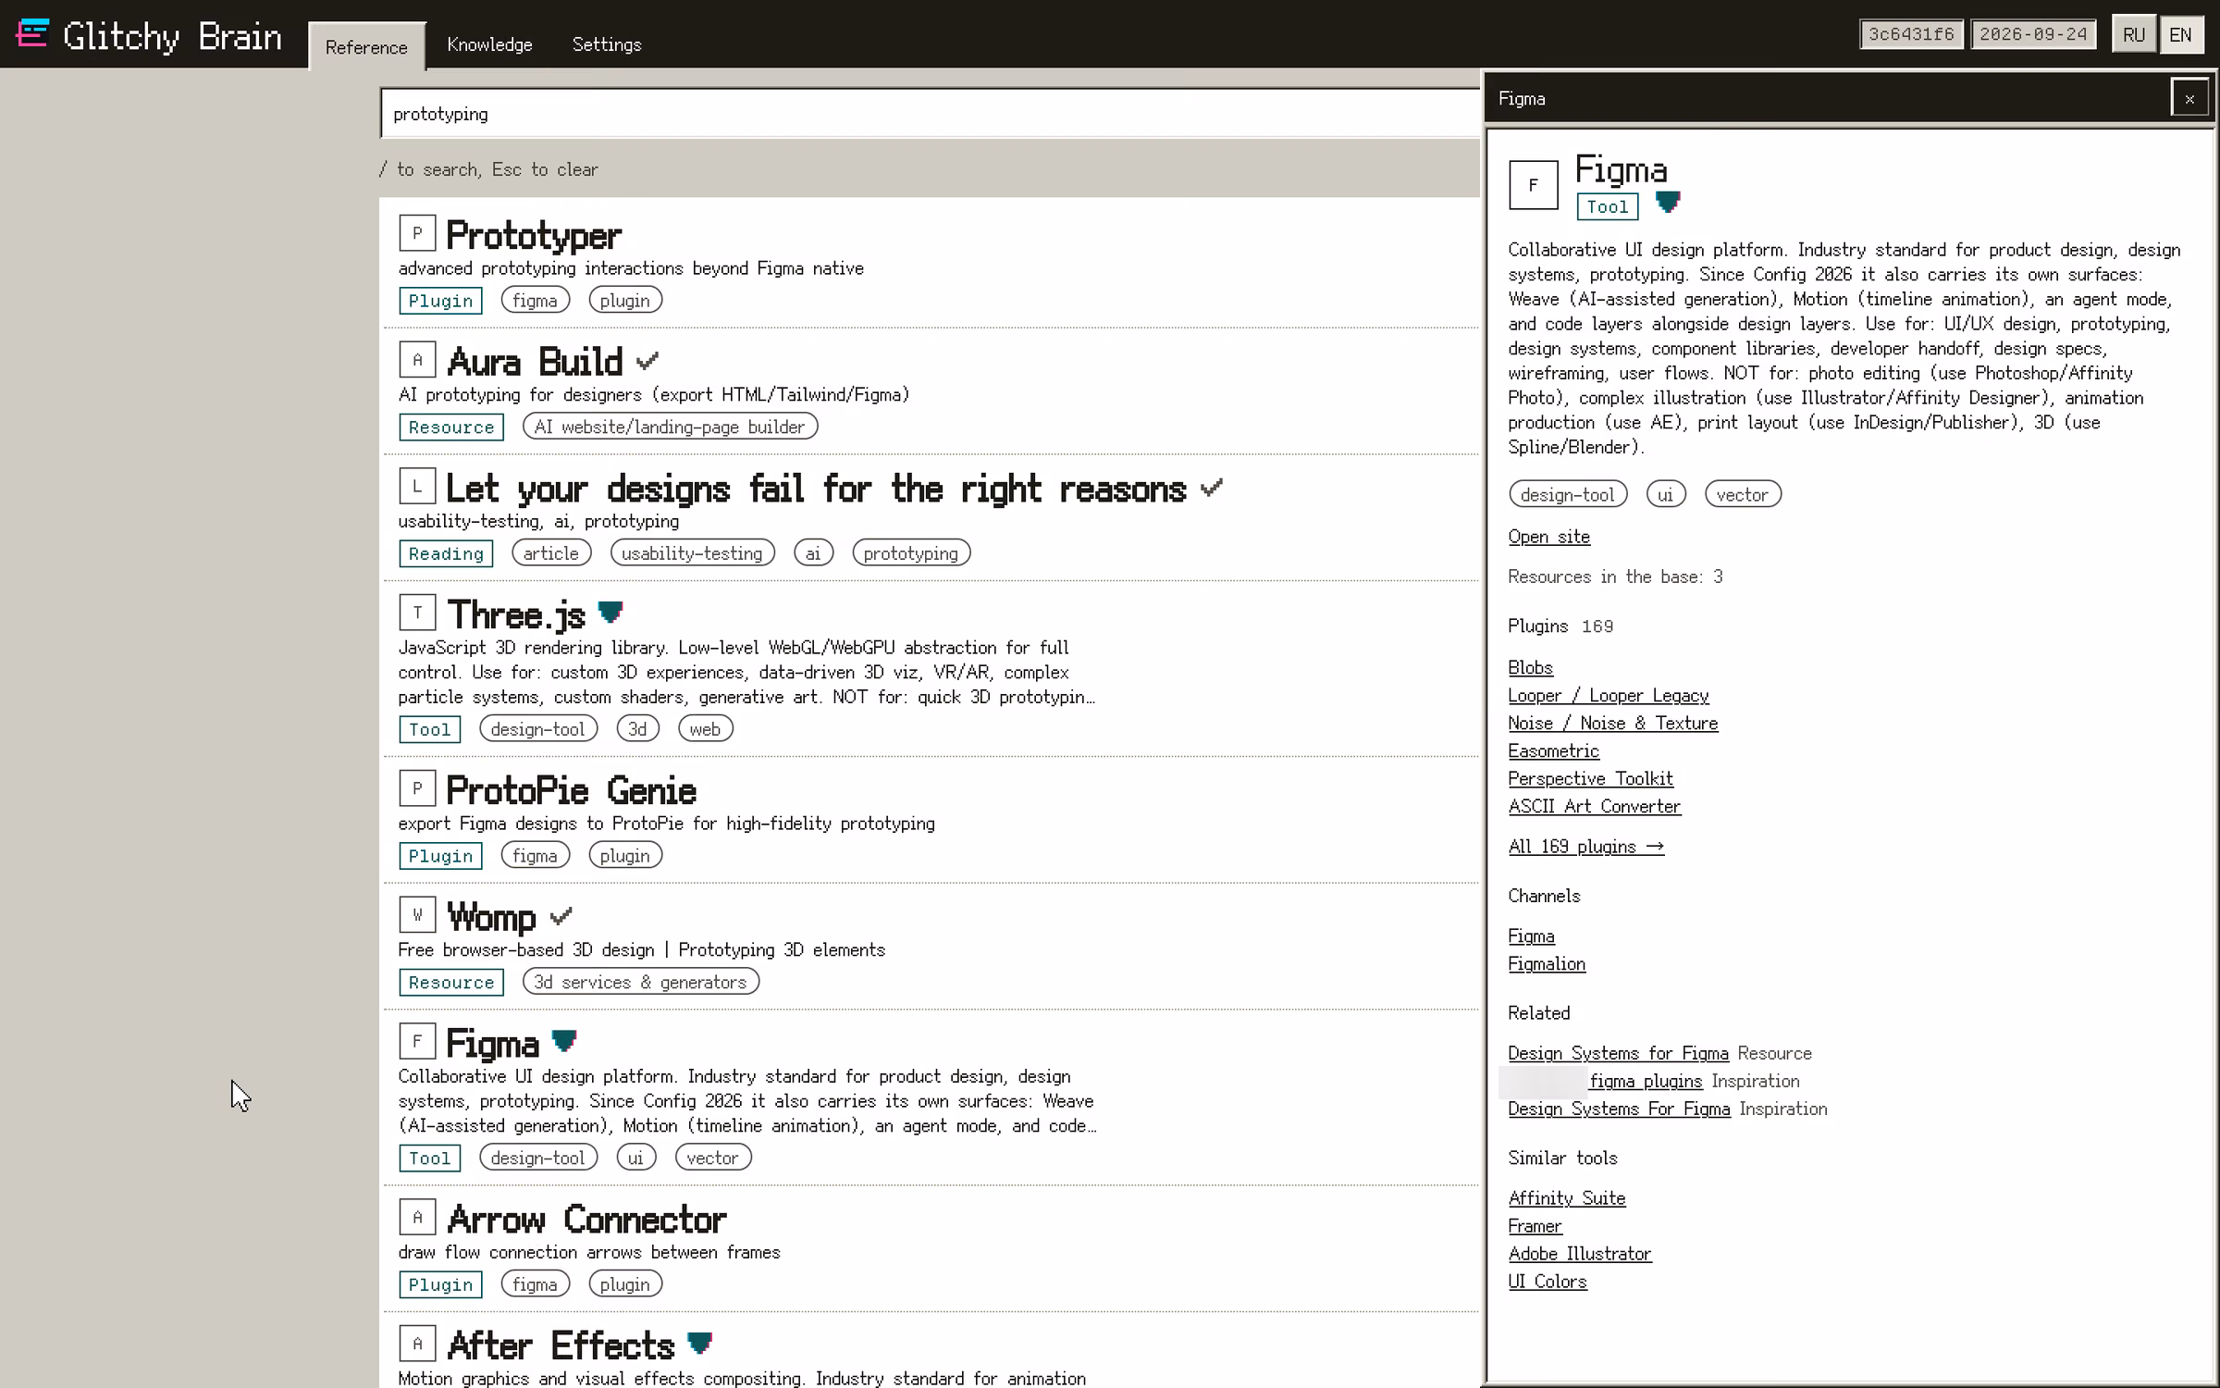Open the All 169 plugins link
Image resolution: width=2220 pixels, height=1388 pixels.
(1585, 847)
